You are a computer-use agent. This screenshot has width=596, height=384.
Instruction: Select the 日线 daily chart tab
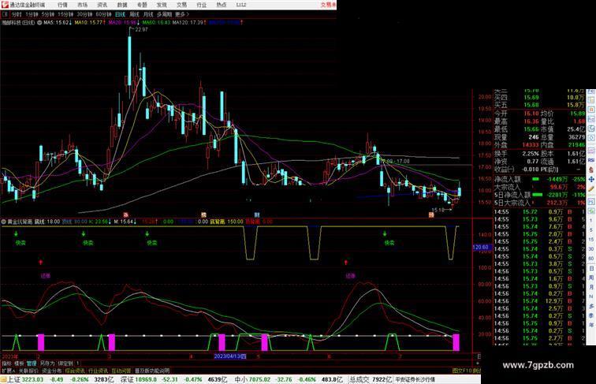click(120, 14)
